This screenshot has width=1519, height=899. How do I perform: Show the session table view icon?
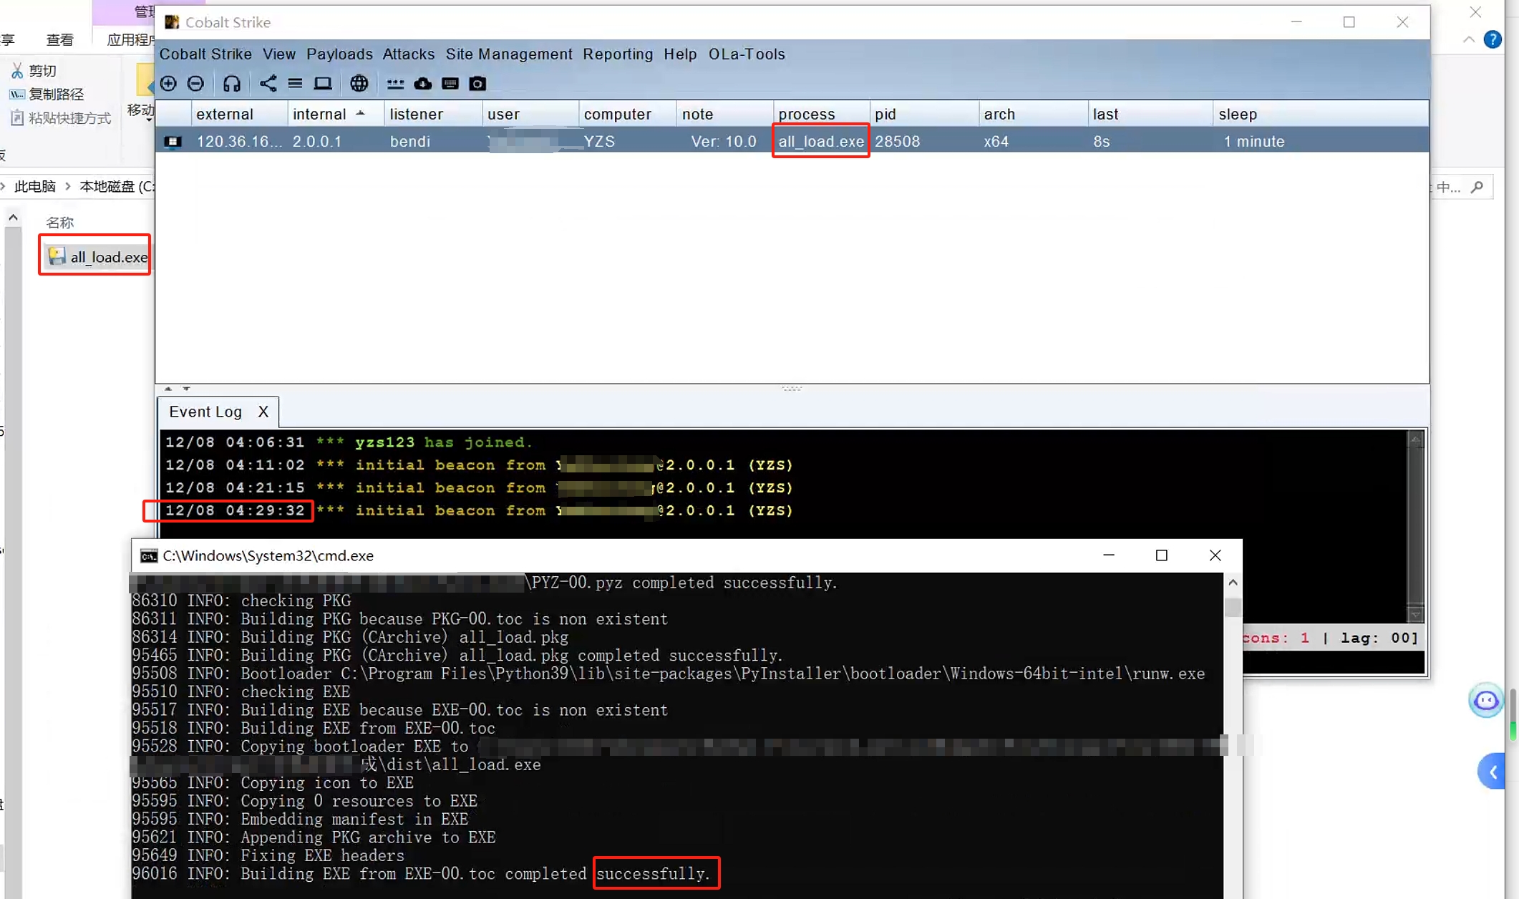pos(295,84)
